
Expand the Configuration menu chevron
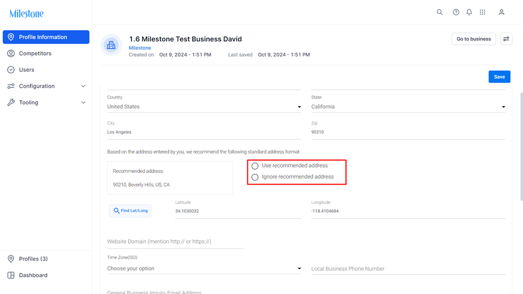tap(83, 86)
